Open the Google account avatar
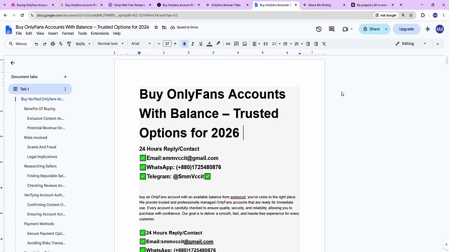This screenshot has width=449, height=252. pos(440,29)
